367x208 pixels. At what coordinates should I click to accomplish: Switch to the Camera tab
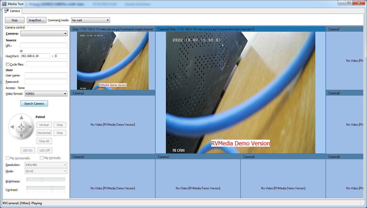[x=12, y=11]
